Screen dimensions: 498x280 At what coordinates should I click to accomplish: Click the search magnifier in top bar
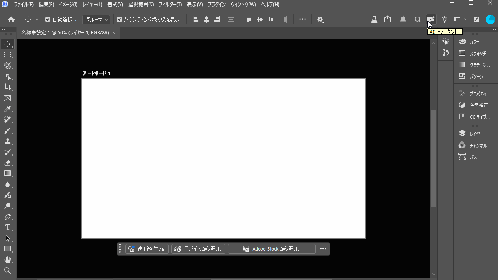tap(418, 19)
